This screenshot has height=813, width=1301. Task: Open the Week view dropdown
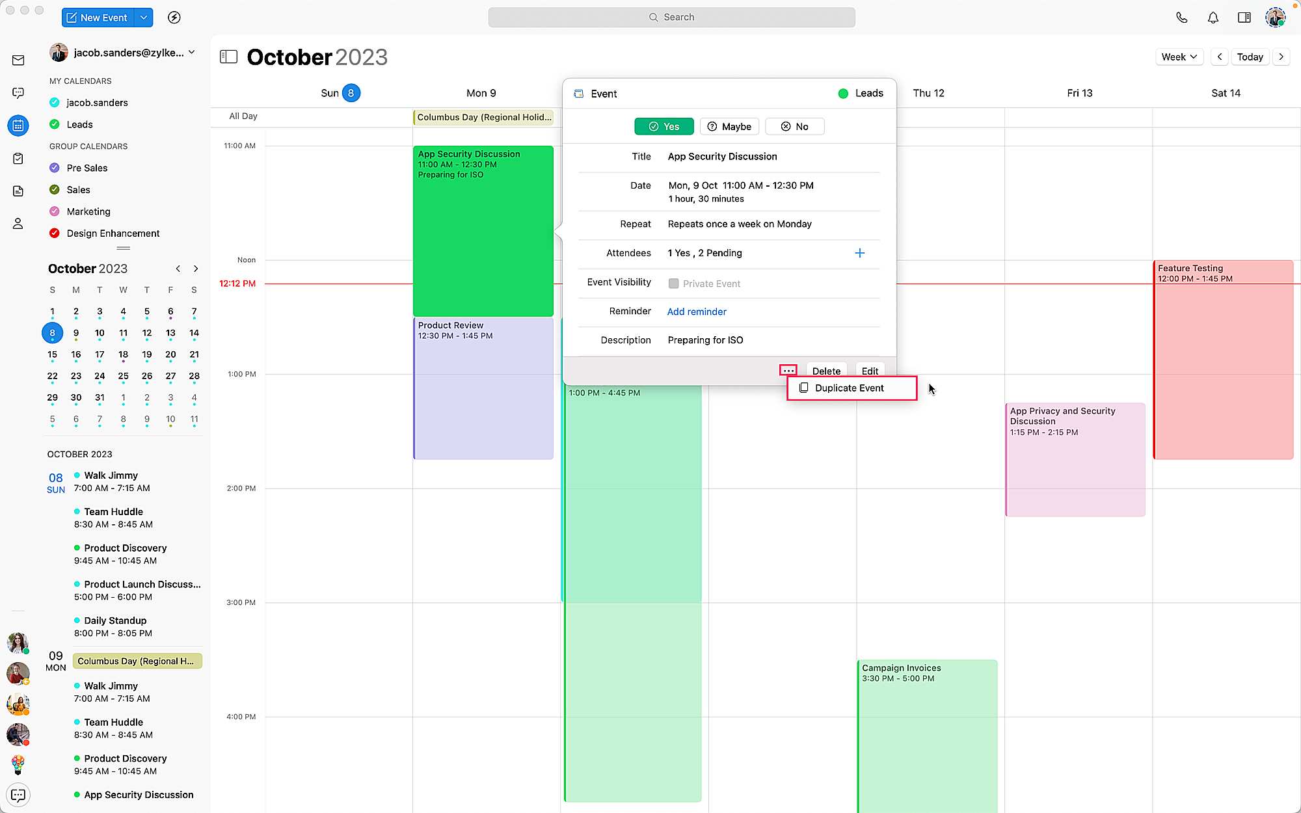(x=1179, y=57)
